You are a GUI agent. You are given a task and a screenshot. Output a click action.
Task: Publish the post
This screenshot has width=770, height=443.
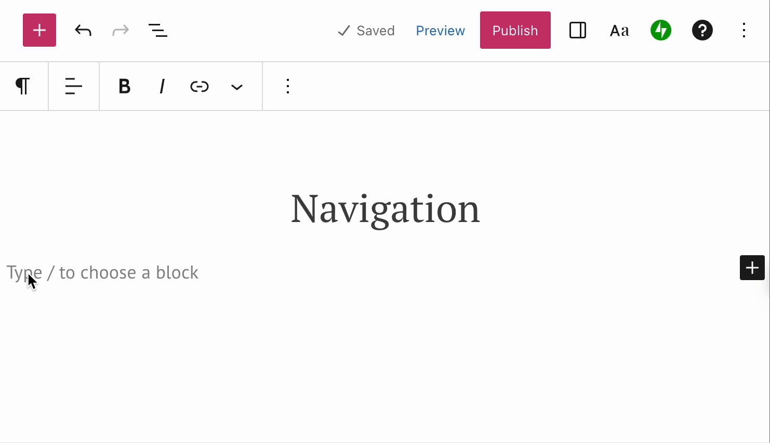click(x=515, y=30)
